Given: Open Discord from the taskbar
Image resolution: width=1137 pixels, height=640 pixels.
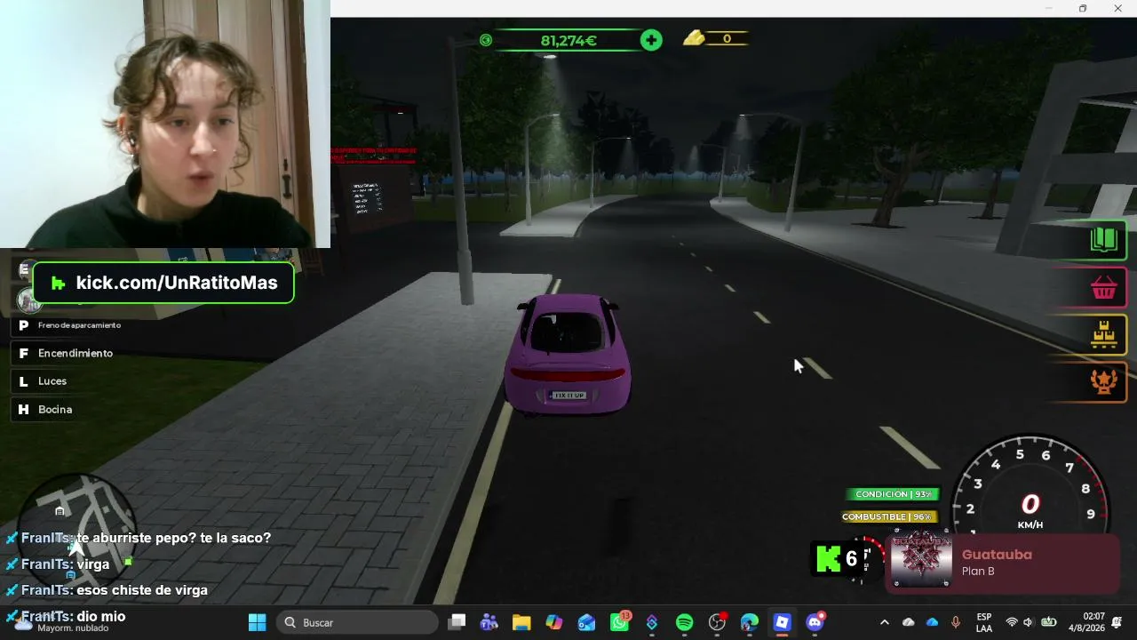Looking at the screenshot, I should 815,622.
